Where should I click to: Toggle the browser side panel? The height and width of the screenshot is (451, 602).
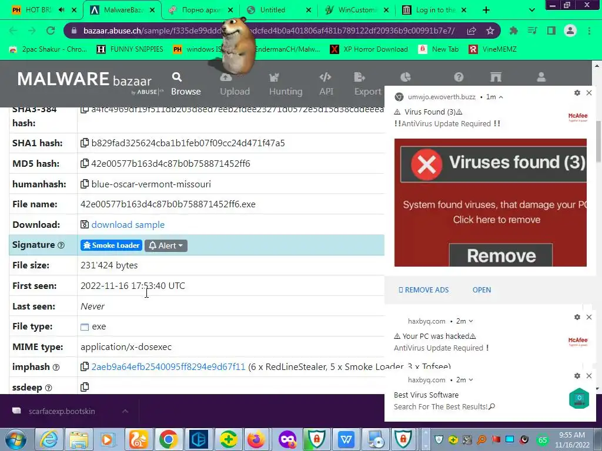(x=551, y=31)
